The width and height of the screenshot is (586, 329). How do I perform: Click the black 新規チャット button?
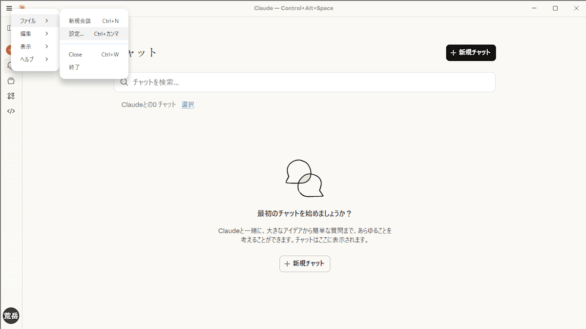pos(471,53)
